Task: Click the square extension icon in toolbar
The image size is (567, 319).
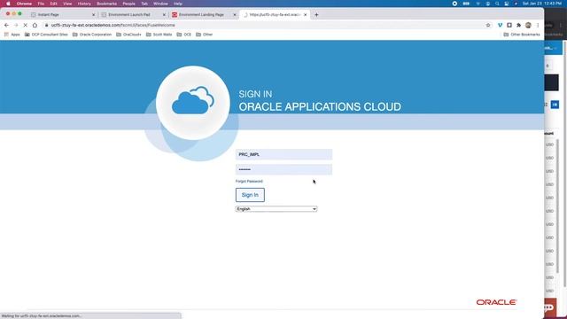Action: (509, 25)
